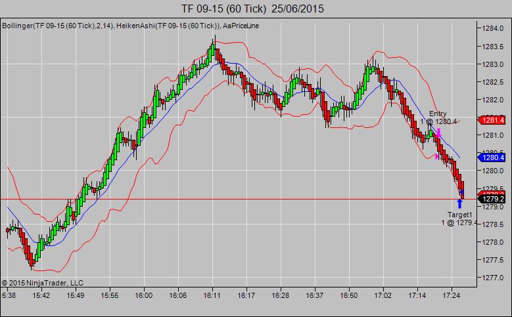Click the 1283.0 price axis label

[493, 64]
